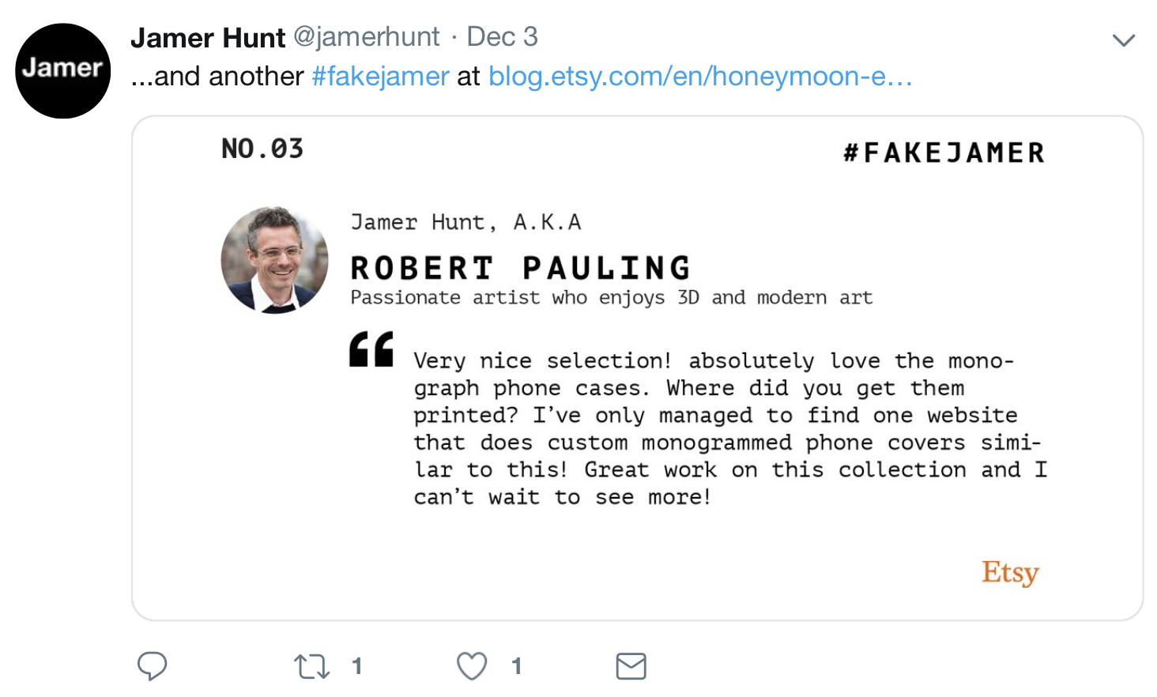Screen dimensions: 1157x697
Task: Click the circular portrait photo in image
Action: (x=274, y=260)
